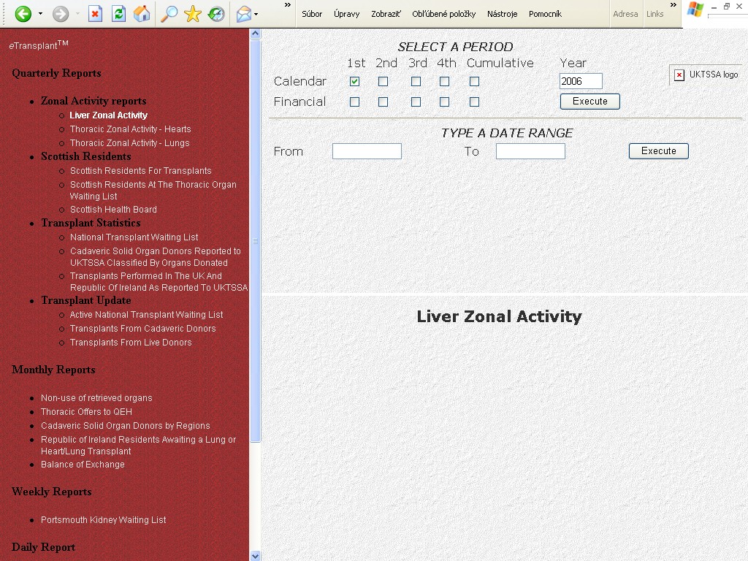Click the Year input field showing 2006
Image resolution: width=748 pixels, height=561 pixels.
tap(581, 81)
